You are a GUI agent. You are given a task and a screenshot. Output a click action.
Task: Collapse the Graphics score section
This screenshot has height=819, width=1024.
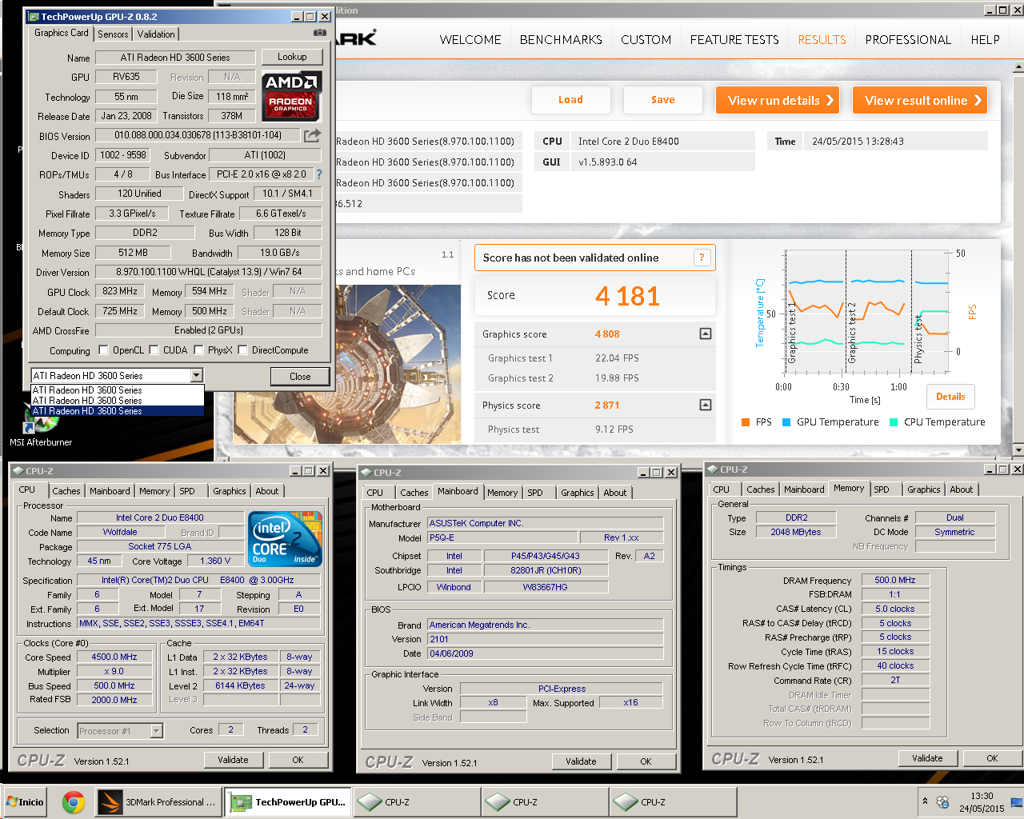click(706, 334)
